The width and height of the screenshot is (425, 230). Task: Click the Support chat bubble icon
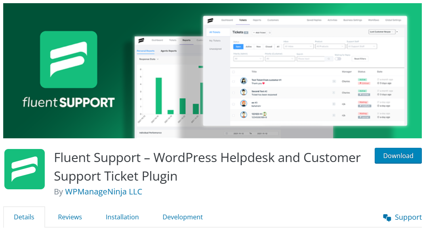[387, 217]
